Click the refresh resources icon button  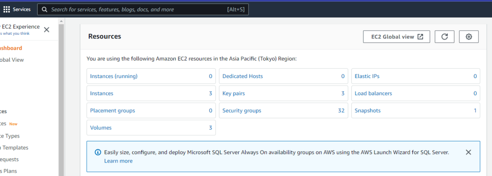[x=444, y=37]
